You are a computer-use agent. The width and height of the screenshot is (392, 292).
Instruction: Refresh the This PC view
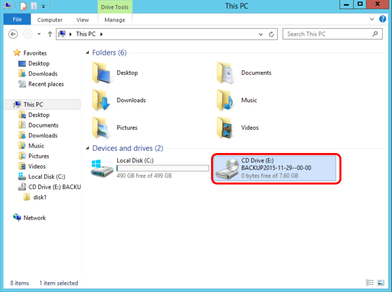point(271,34)
